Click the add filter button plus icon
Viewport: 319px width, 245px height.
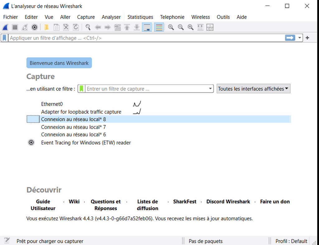point(307,38)
